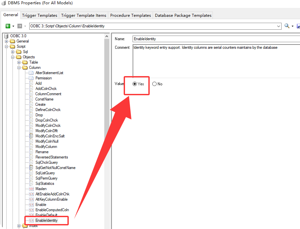Select the SqlChckQuery tree item
Image resolution: width=300 pixels, height=229 pixels.
(47, 162)
